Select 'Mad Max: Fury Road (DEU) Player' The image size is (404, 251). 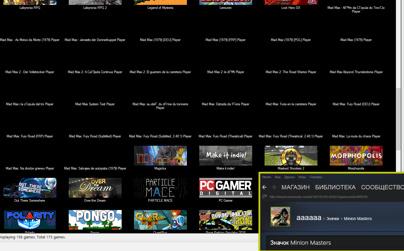pyautogui.click(x=356, y=104)
